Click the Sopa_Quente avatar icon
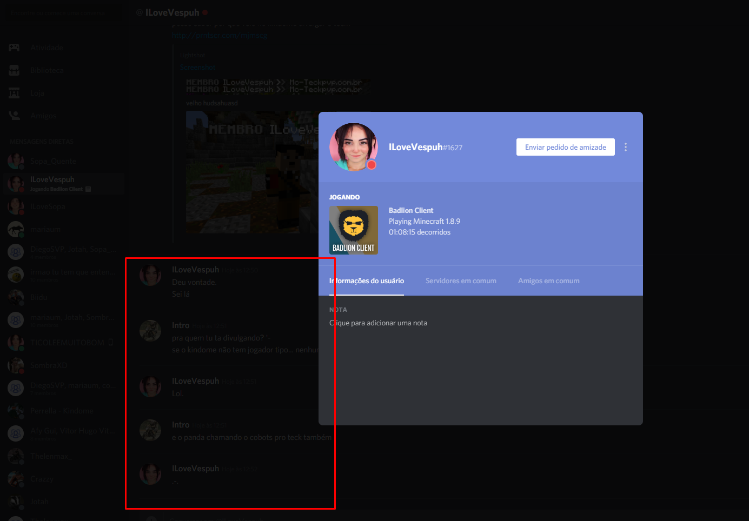 [16, 161]
